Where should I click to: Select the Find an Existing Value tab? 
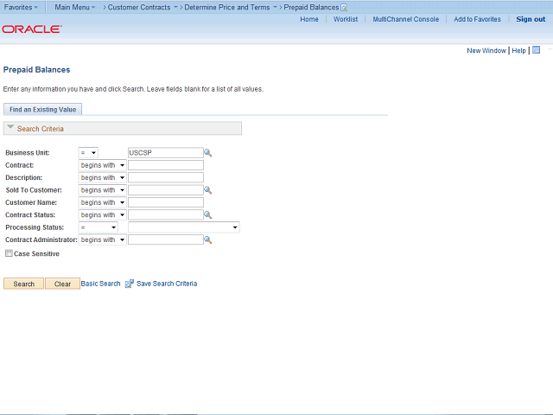pyautogui.click(x=42, y=110)
